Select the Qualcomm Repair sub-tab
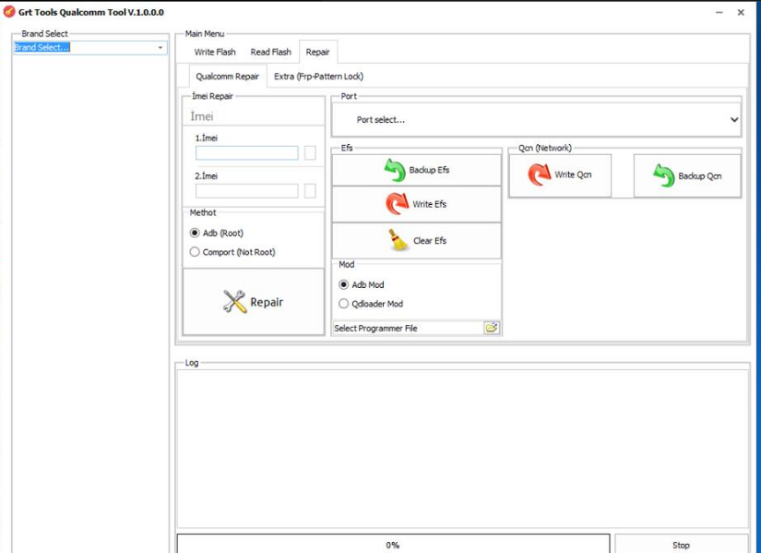 pyautogui.click(x=228, y=77)
